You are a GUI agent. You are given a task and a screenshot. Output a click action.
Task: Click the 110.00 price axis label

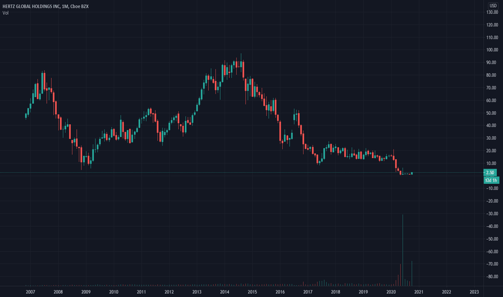492,38
